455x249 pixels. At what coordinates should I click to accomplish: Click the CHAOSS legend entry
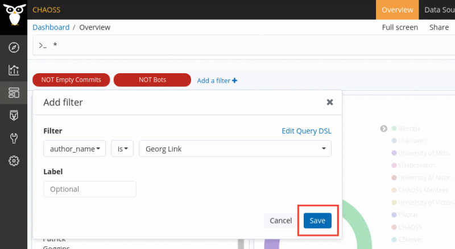[410, 227]
